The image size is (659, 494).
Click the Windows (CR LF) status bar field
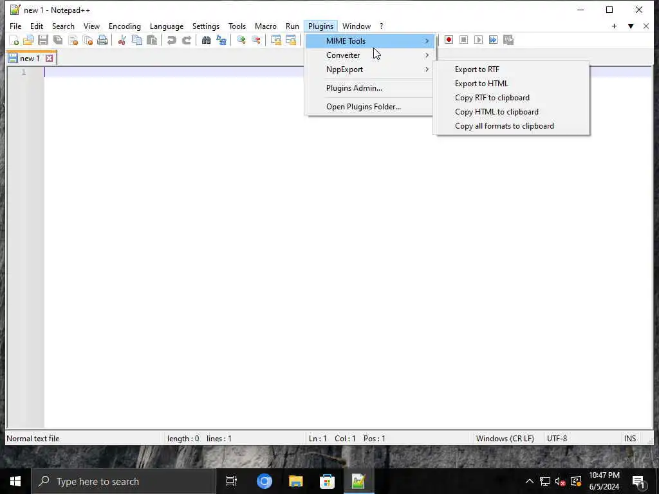pyautogui.click(x=506, y=439)
